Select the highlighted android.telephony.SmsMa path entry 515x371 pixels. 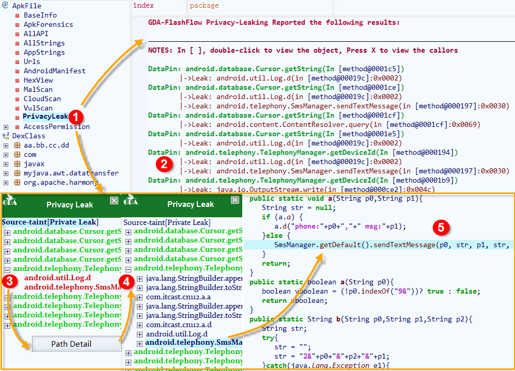[x=193, y=342]
